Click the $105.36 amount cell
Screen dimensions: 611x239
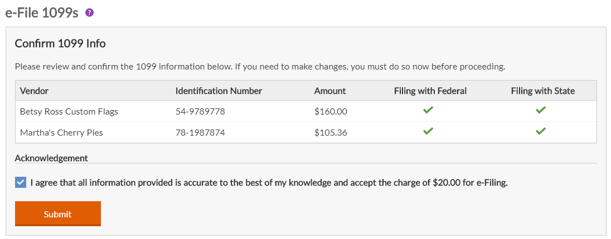pyautogui.click(x=331, y=133)
